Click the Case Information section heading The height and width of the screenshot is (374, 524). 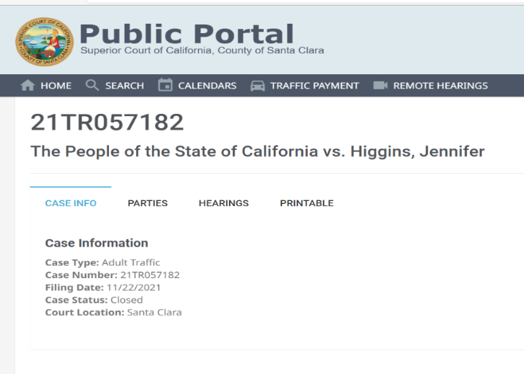(x=97, y=243)
